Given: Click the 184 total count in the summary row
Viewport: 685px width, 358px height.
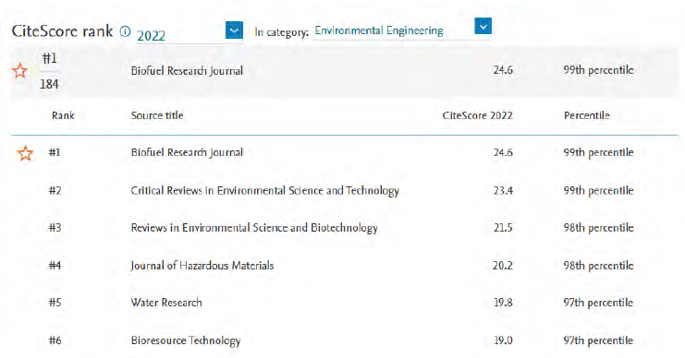Looking at the screenshot, I should point(49,84).
